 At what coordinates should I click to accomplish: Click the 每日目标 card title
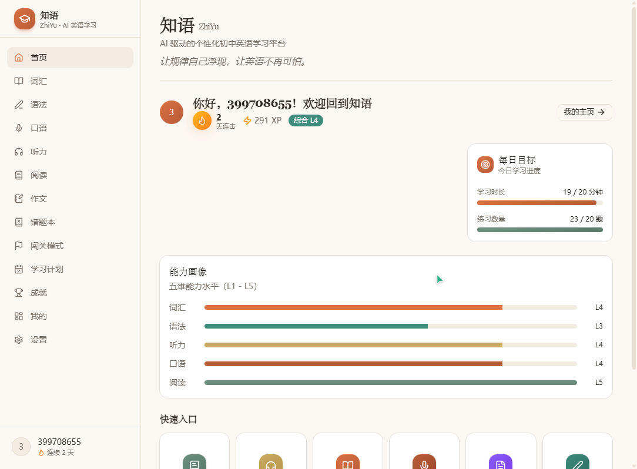pyautogui.click(x=517, y=160)
